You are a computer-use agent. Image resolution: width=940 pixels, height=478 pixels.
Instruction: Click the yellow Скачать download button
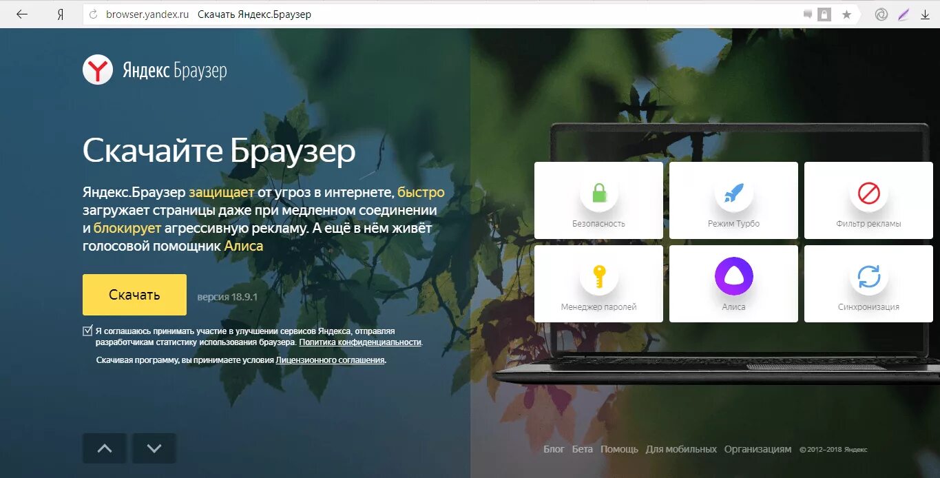[134, 295]
